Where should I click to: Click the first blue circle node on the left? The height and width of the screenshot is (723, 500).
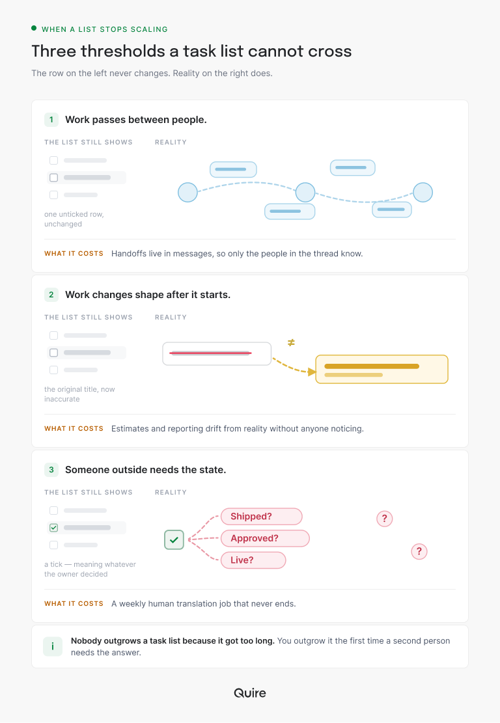coord(187,192)
